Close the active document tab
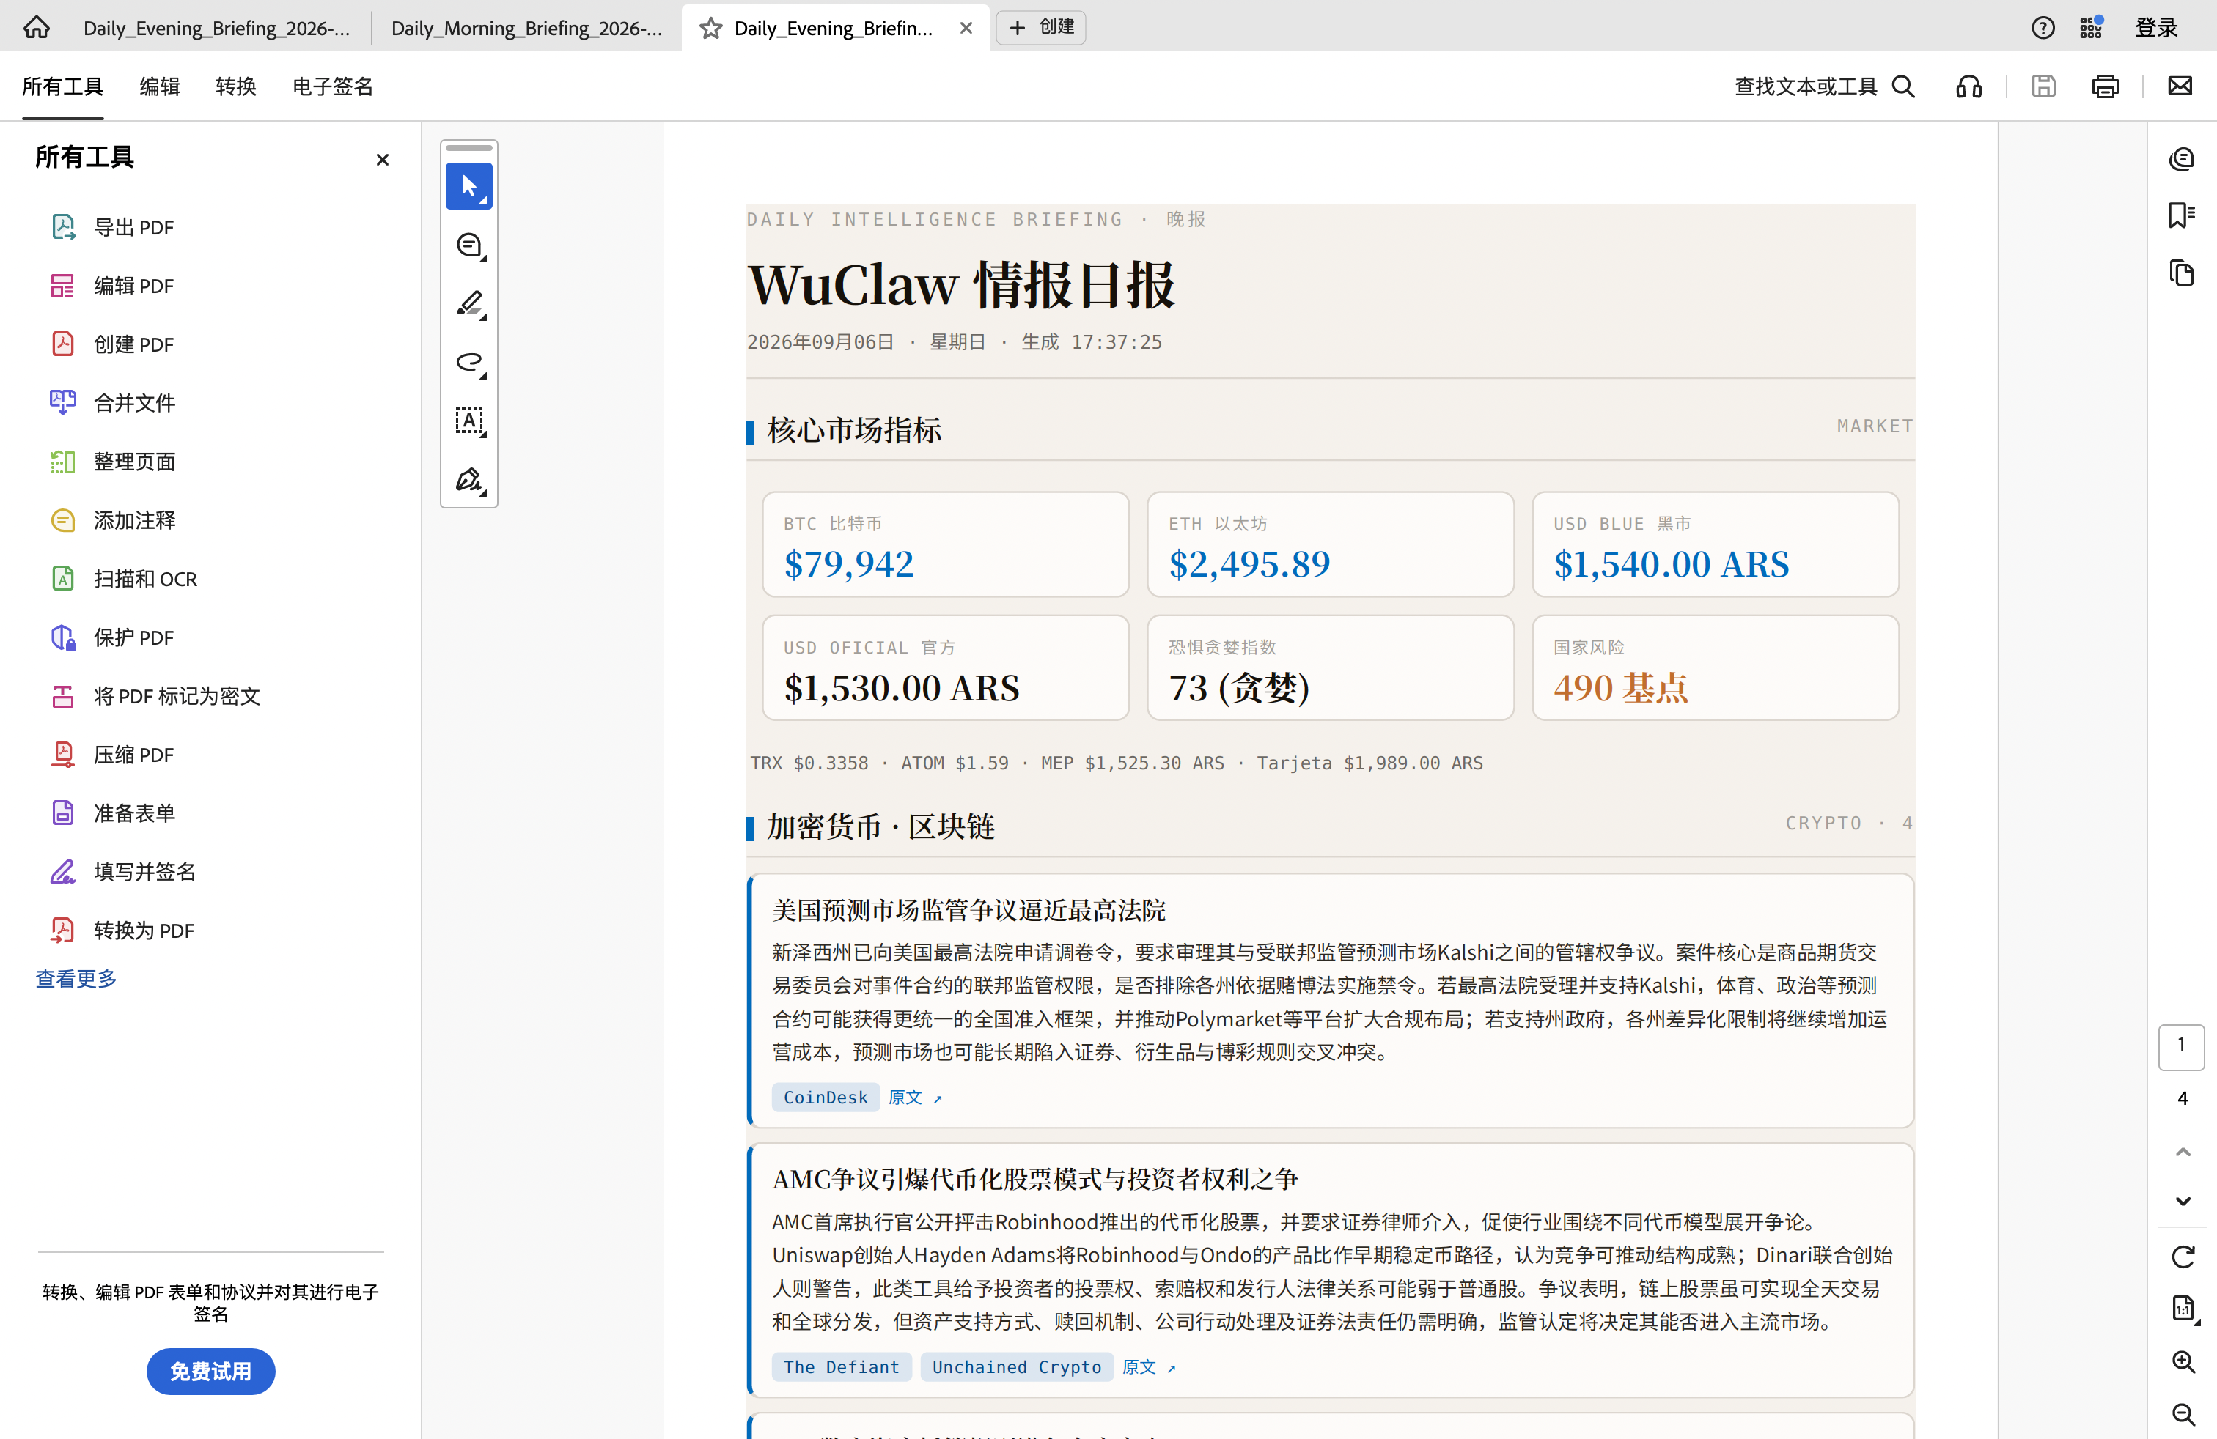 [966, 28]
